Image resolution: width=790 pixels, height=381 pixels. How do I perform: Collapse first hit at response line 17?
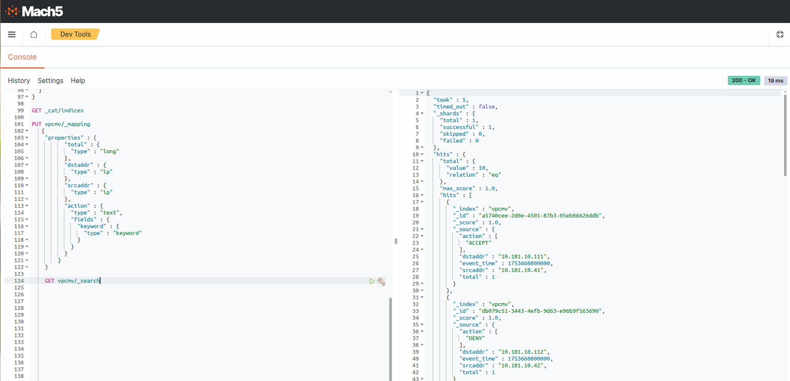point(422,202)
